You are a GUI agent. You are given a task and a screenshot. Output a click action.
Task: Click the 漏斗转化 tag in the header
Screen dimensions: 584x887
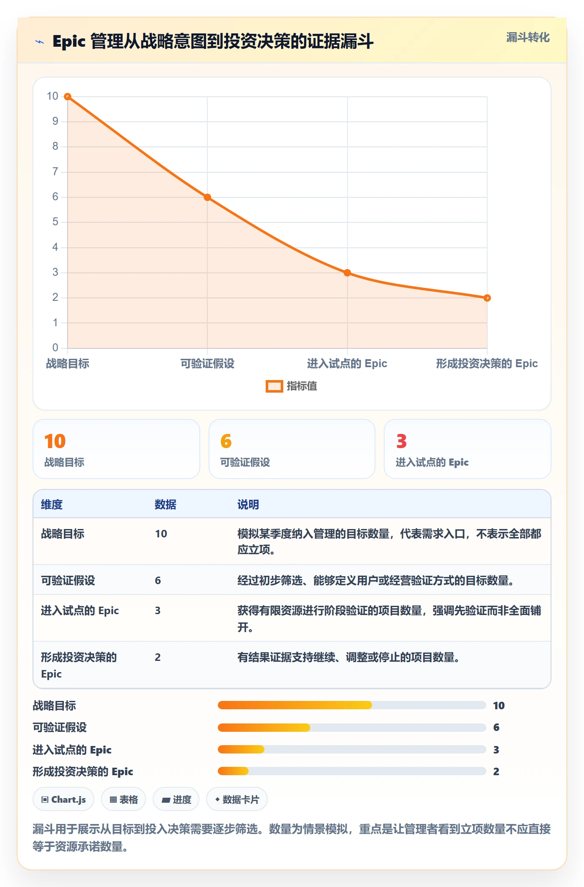528,38
